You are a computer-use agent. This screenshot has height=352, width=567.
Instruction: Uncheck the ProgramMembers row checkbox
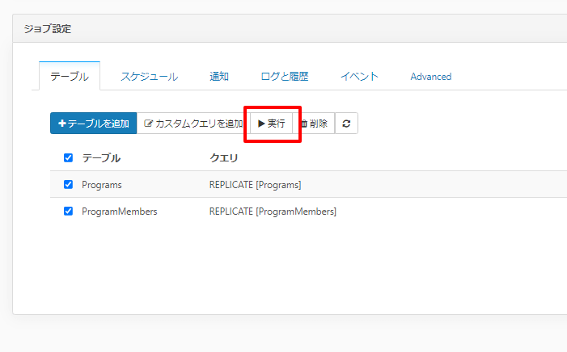[x=68, y=212]
